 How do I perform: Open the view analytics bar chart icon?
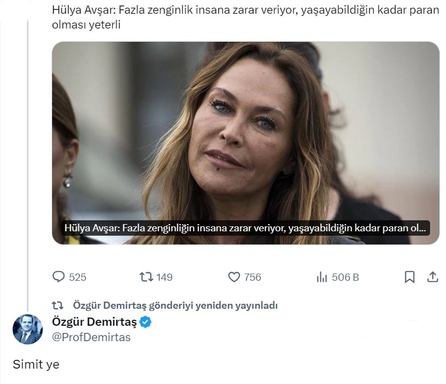pyautogui.click(x=322, y=277)
